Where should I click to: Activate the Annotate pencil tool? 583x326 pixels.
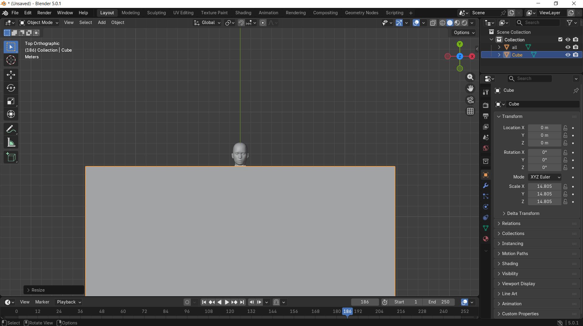[x=11, y=129]
